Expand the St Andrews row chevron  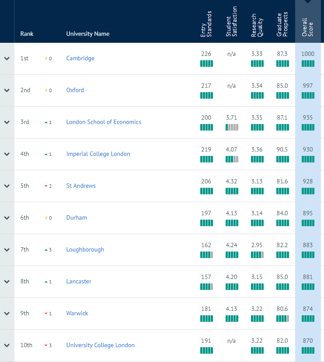[x=7, y=186]
